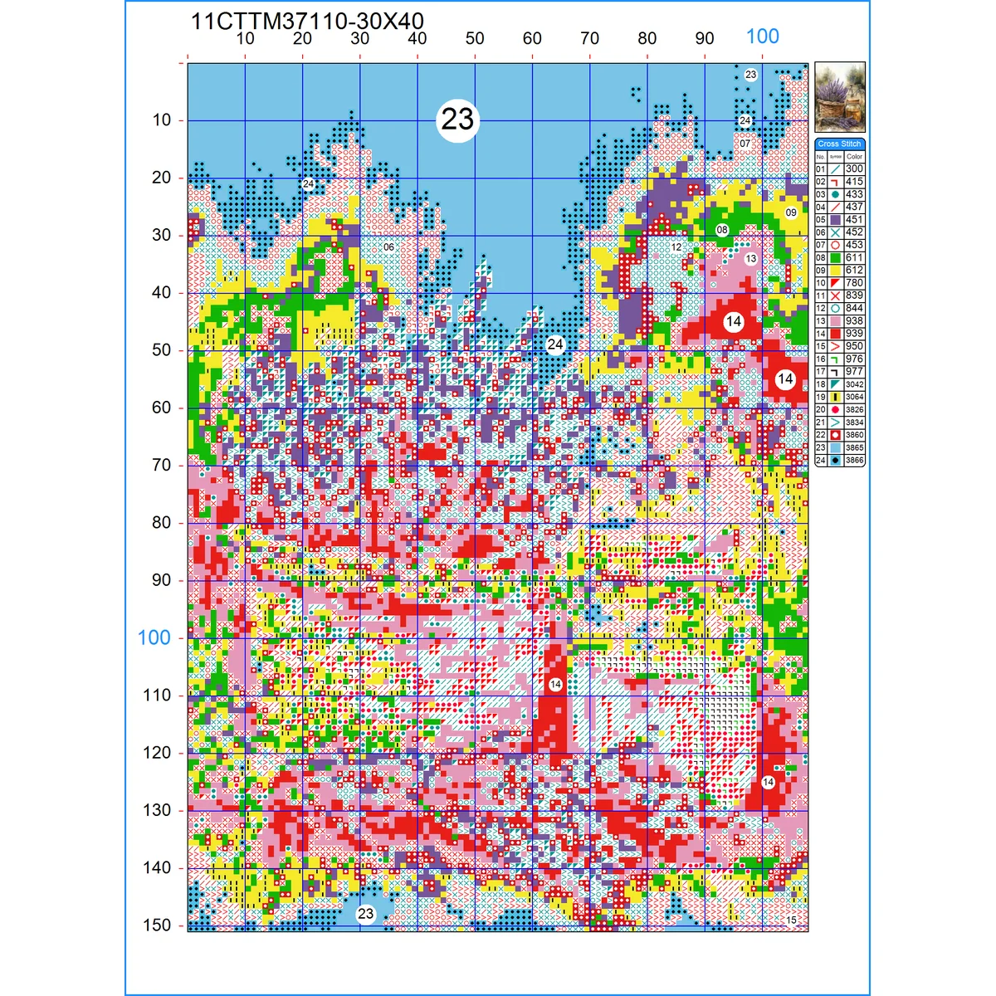Click the blue 100 label on the left axis
The width and height of the screenshot is (996, 996).
(x=154, y=637)
